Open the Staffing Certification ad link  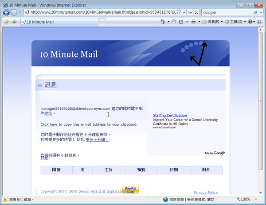170,116
